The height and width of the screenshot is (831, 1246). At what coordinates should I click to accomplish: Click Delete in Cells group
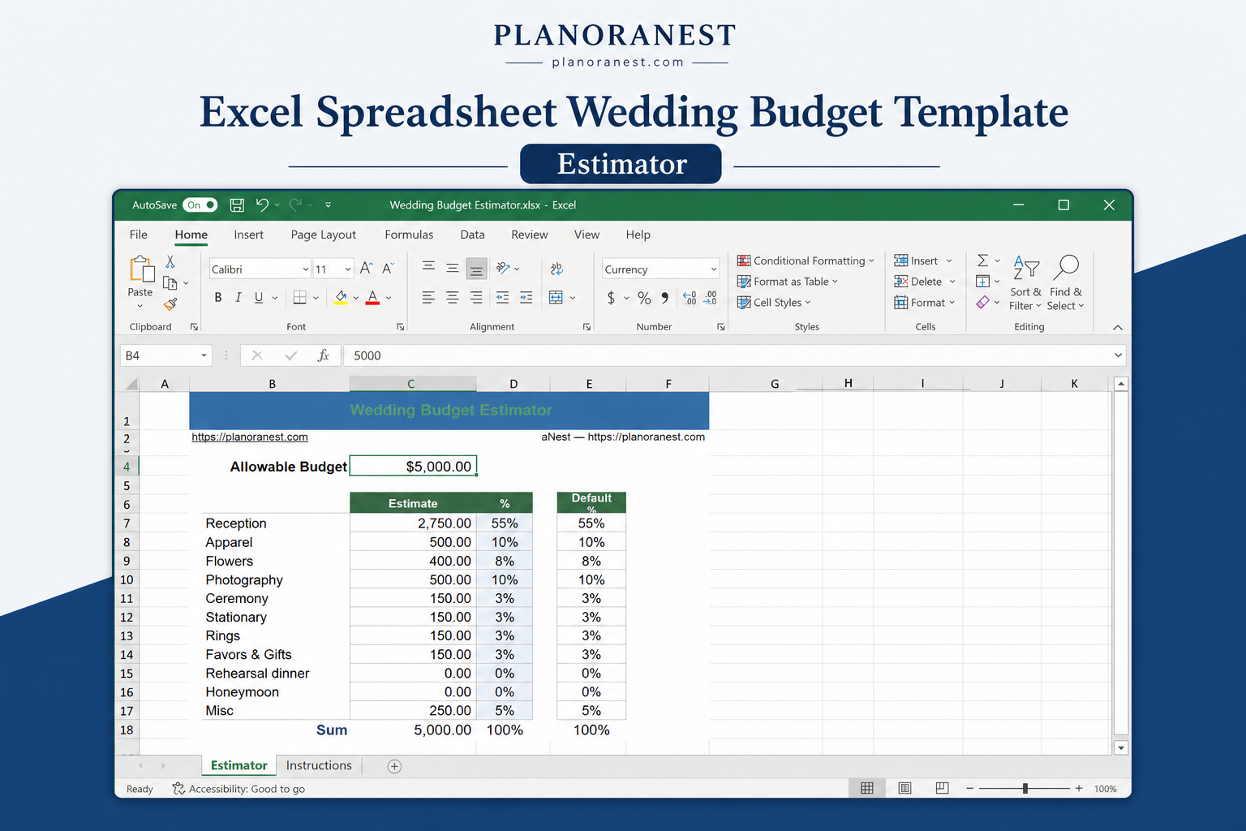pyautogui.click(x=925, y=282)
